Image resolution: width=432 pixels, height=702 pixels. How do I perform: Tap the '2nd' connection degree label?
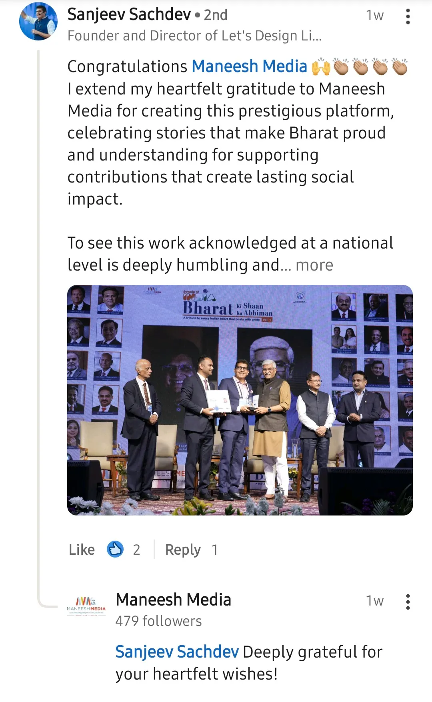[216, 15]
